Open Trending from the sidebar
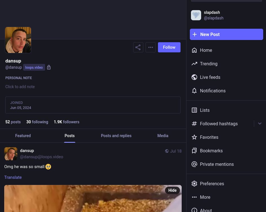 208,64
